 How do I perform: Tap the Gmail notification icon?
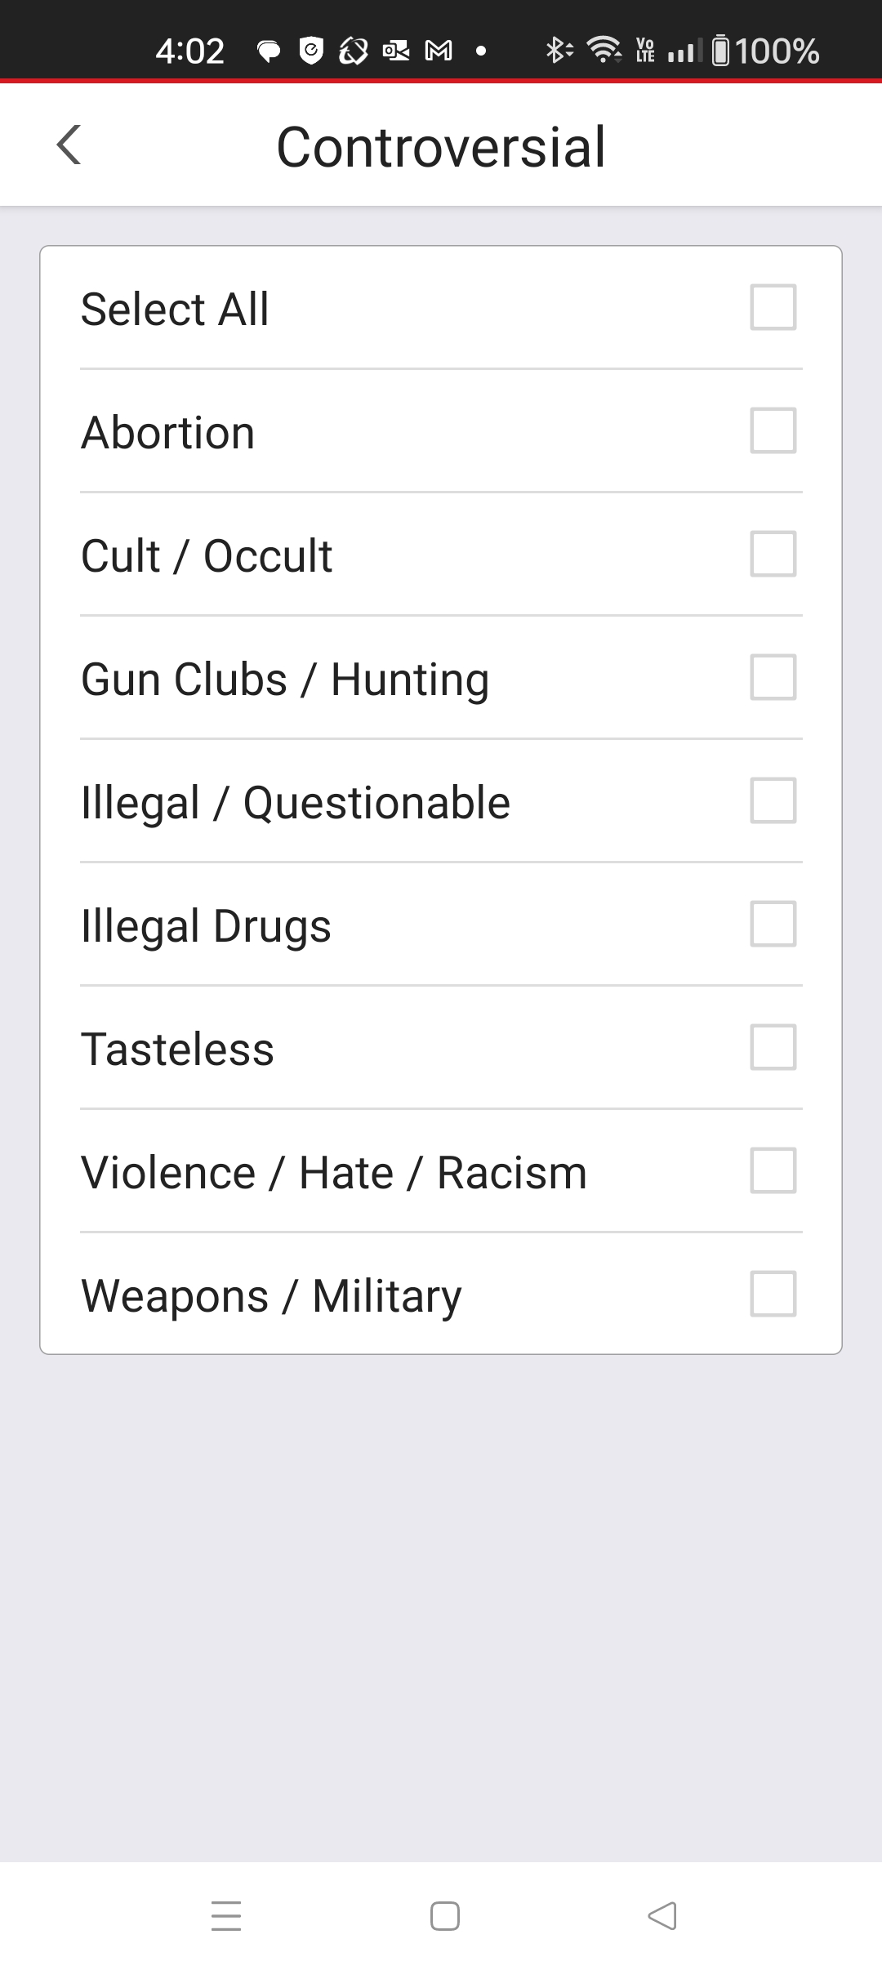tap(439, 51)
